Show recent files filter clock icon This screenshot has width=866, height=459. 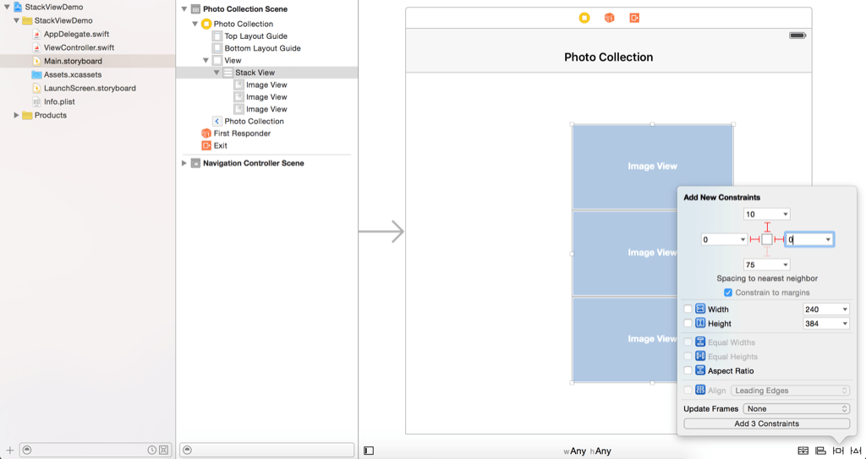tap(151, 450)
